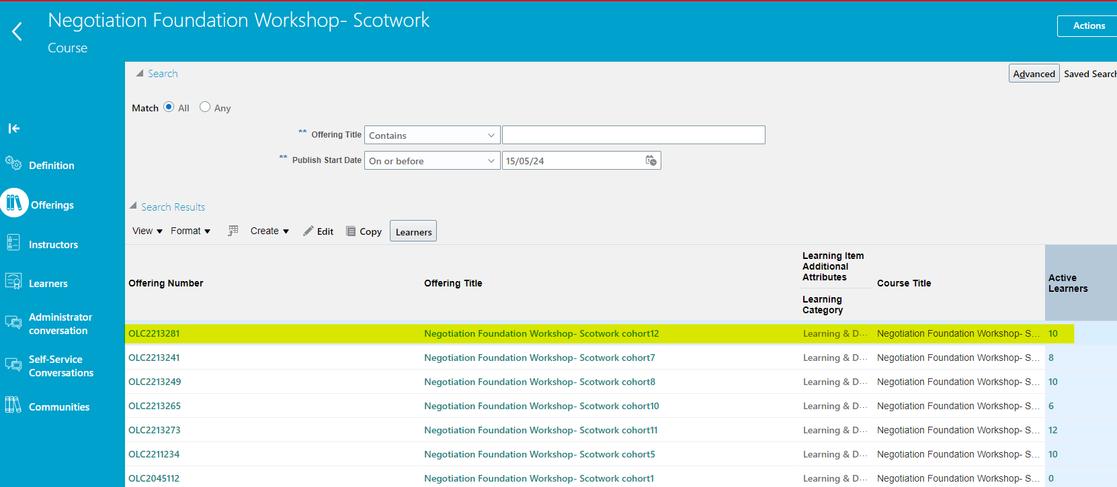
Task: Open the Definition tab in sidebar
Action: tap(52, 165)
